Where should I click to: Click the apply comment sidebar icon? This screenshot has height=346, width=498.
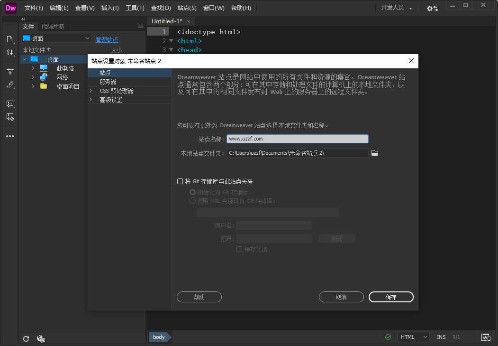click(10, 103)
